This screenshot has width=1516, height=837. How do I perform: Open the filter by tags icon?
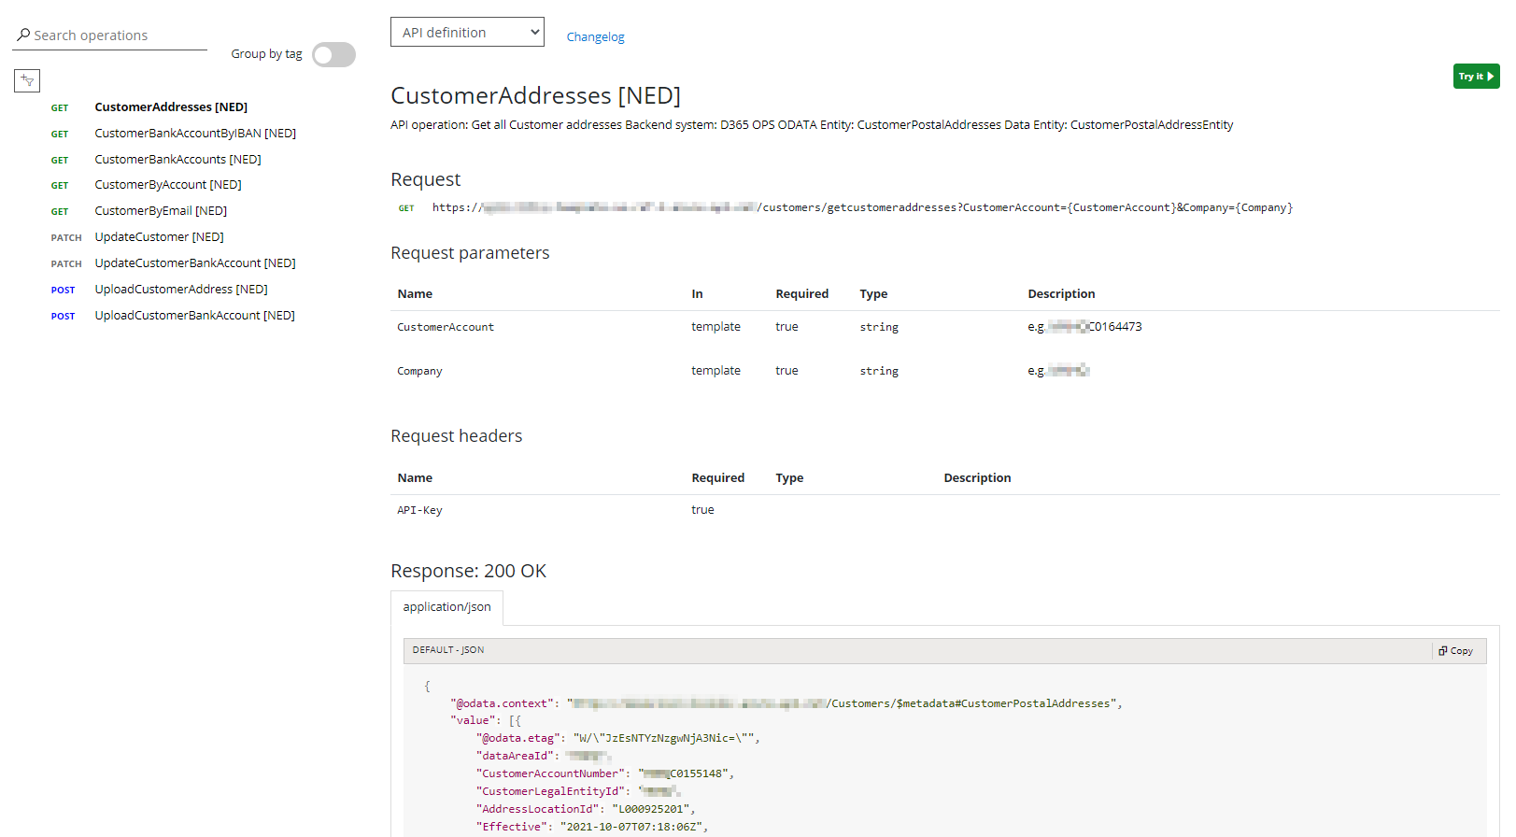pos(27,80)
